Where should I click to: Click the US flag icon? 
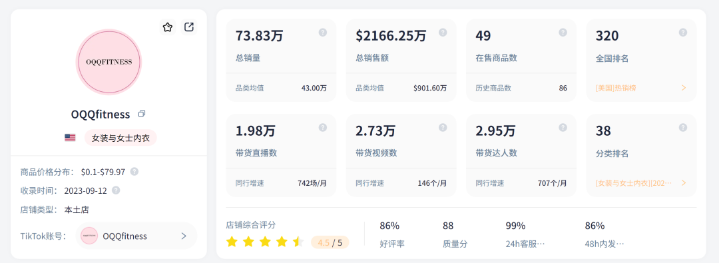[x=70, y=137]
